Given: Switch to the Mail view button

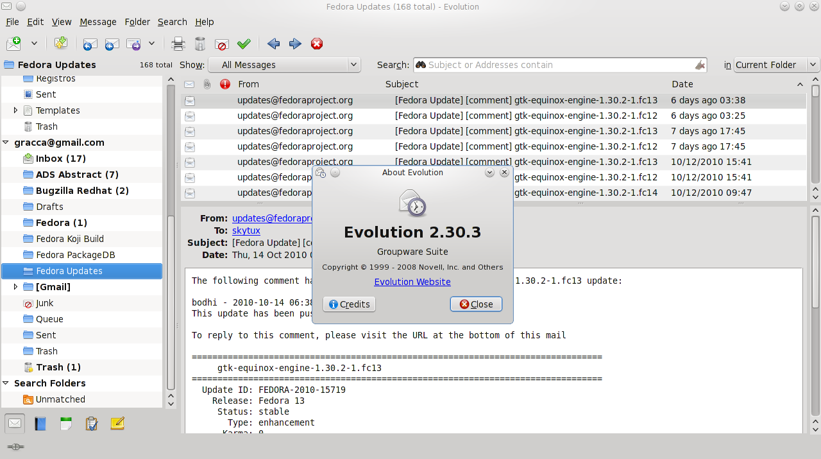Looking at the screenshot, I should point(15,423).
